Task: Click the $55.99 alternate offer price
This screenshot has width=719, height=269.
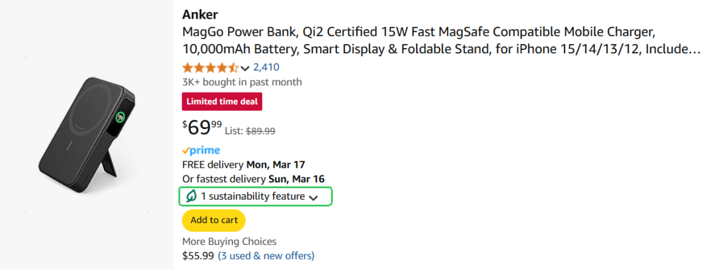Action: 198,256
